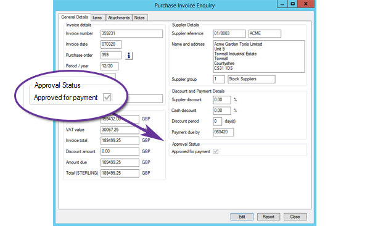Click the Invoice number field
Screen dimensions: 370x226
132,33
